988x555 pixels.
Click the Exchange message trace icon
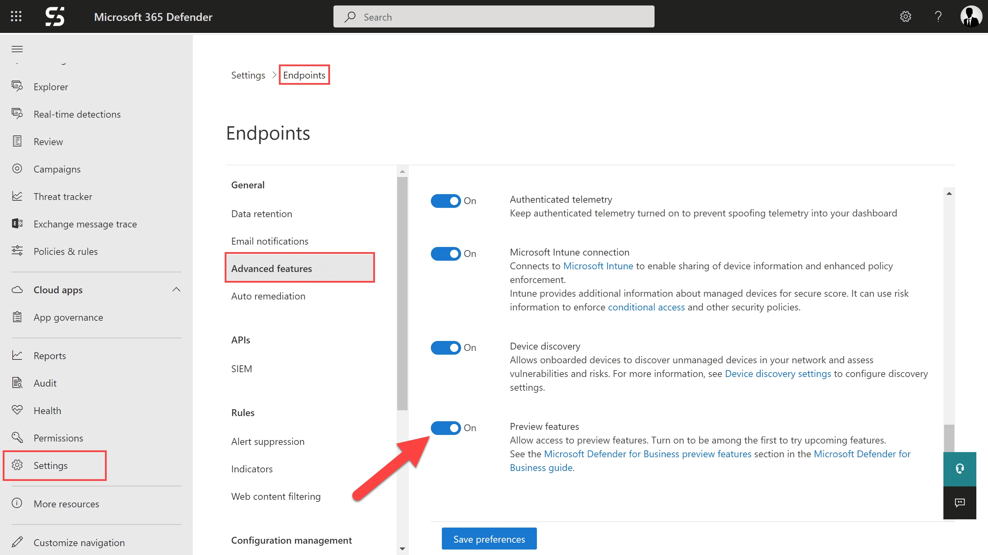click(x=17, y=224)
